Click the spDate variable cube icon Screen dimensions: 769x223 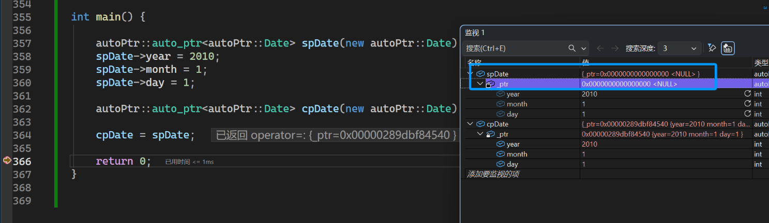click(480, 74)
